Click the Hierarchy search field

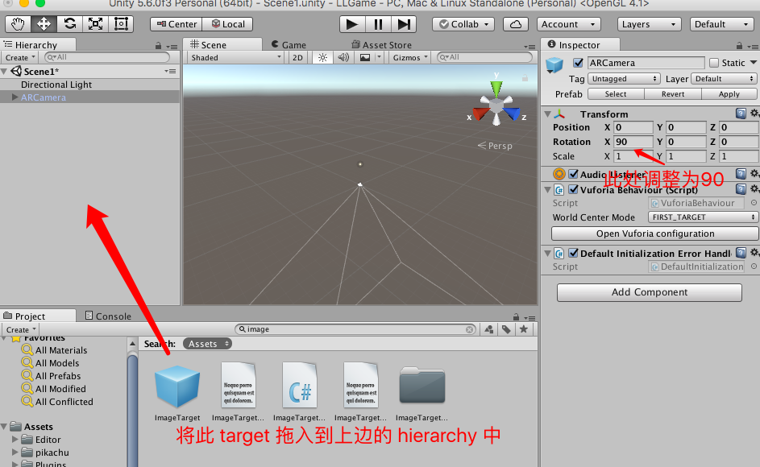[x=106, y=57]
